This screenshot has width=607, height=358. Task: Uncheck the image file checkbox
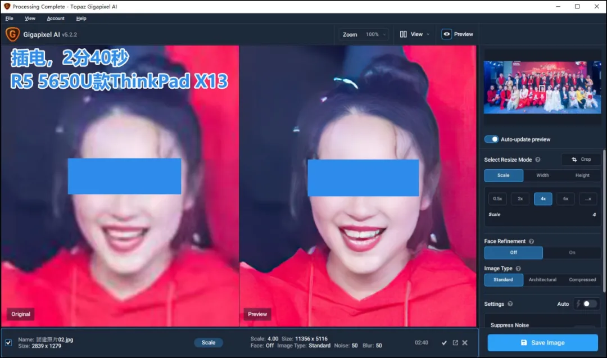(x=8, y=343)
